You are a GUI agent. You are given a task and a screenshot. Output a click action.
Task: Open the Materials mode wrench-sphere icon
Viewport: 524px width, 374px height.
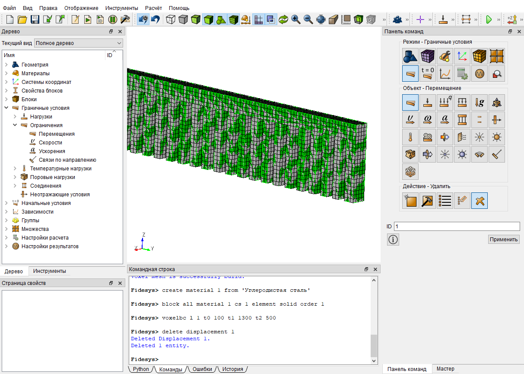coord(445,56)
